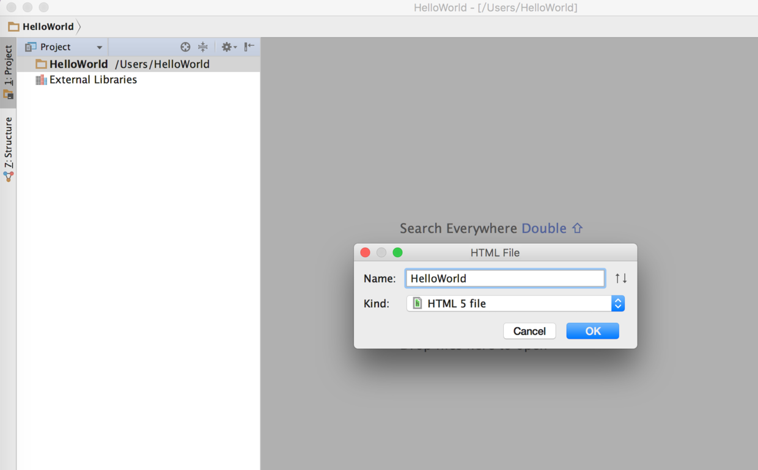Viewport: 758px width, 470px height.
Task: Click the up-down history arrows beside Name
Action: coord(621,278)
